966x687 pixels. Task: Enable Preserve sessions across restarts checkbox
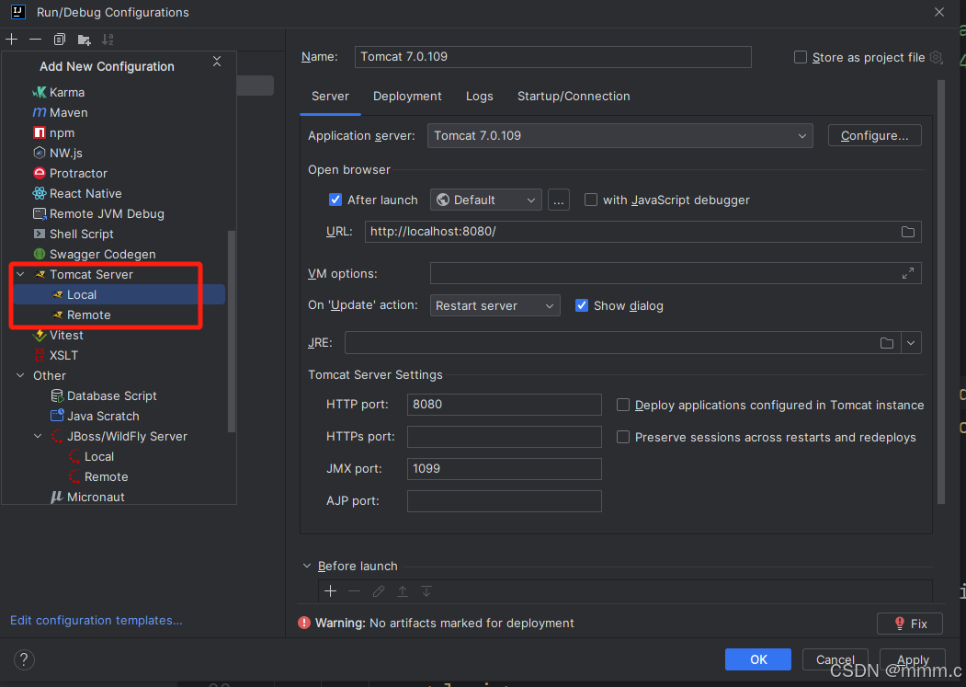(623, 437)
